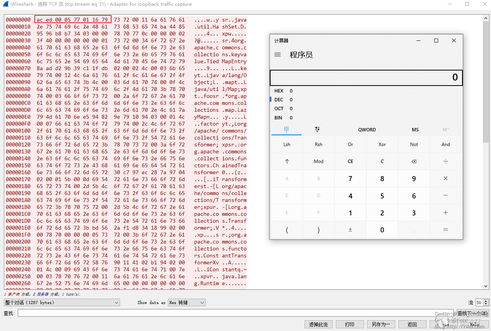
Task: Switch to the bit toggling keypad
Action: point(317,129)
